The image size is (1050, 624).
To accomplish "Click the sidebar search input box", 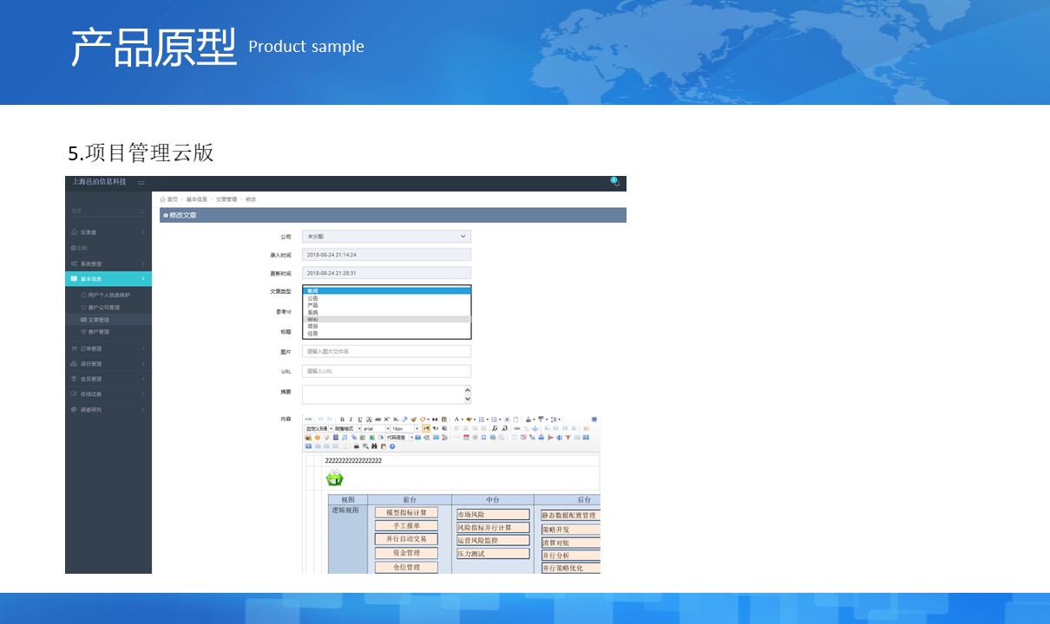I will [106, 211].
